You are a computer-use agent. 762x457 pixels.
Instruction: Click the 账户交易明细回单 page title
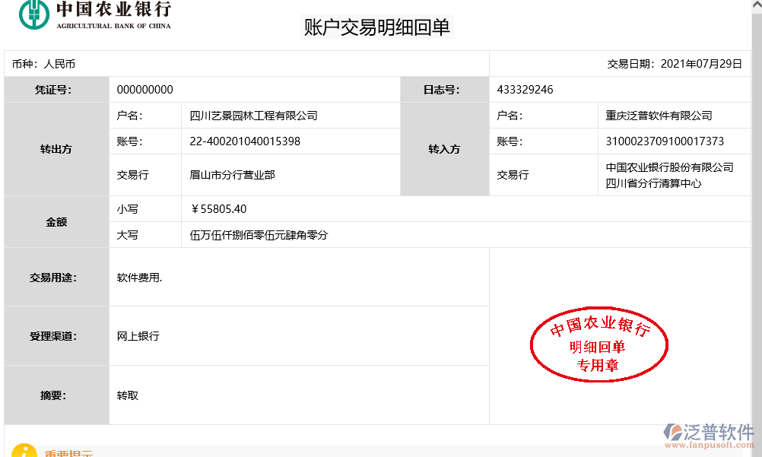click(x=376, y=27)
